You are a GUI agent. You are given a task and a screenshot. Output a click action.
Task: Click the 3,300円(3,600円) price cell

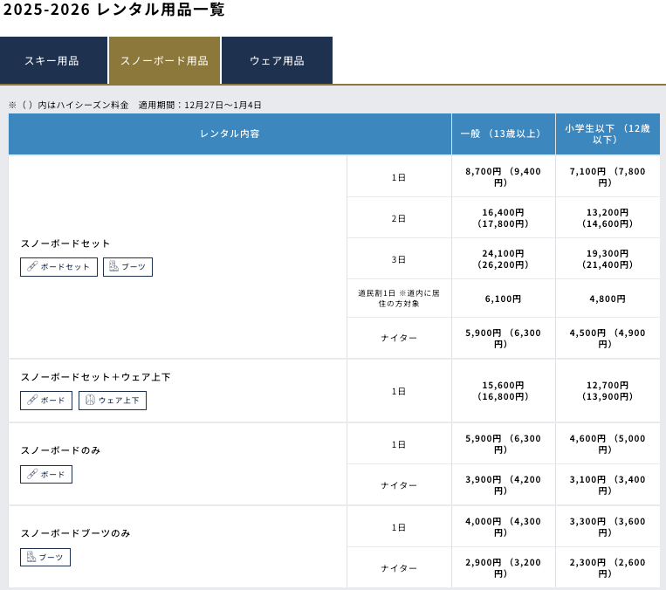pos(608,526)
